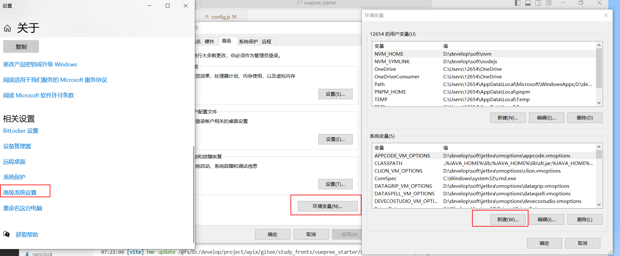Open 远程桌面 link
The width and height of the screenshot is (620, 256).
pos(14,162)
